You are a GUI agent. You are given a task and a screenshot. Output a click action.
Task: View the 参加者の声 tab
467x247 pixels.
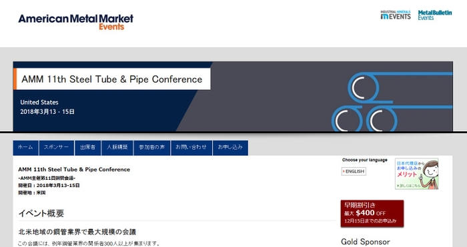point(152,148)
